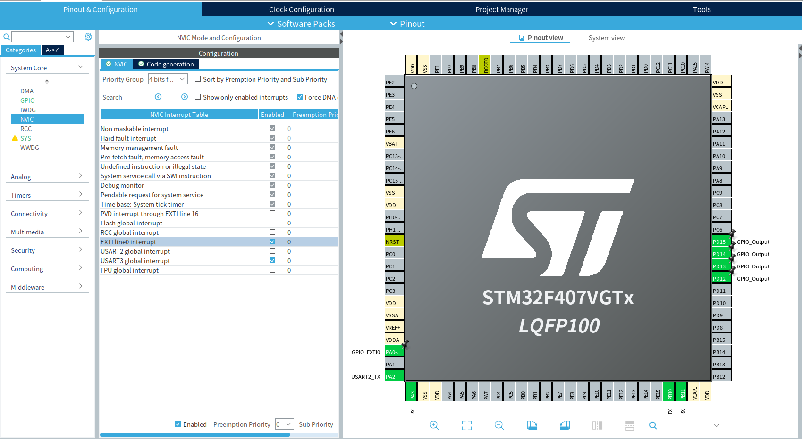Toggle Show only enabled interrupts checkbox
This screenshot has height=440, width=803.
[198, 97]
